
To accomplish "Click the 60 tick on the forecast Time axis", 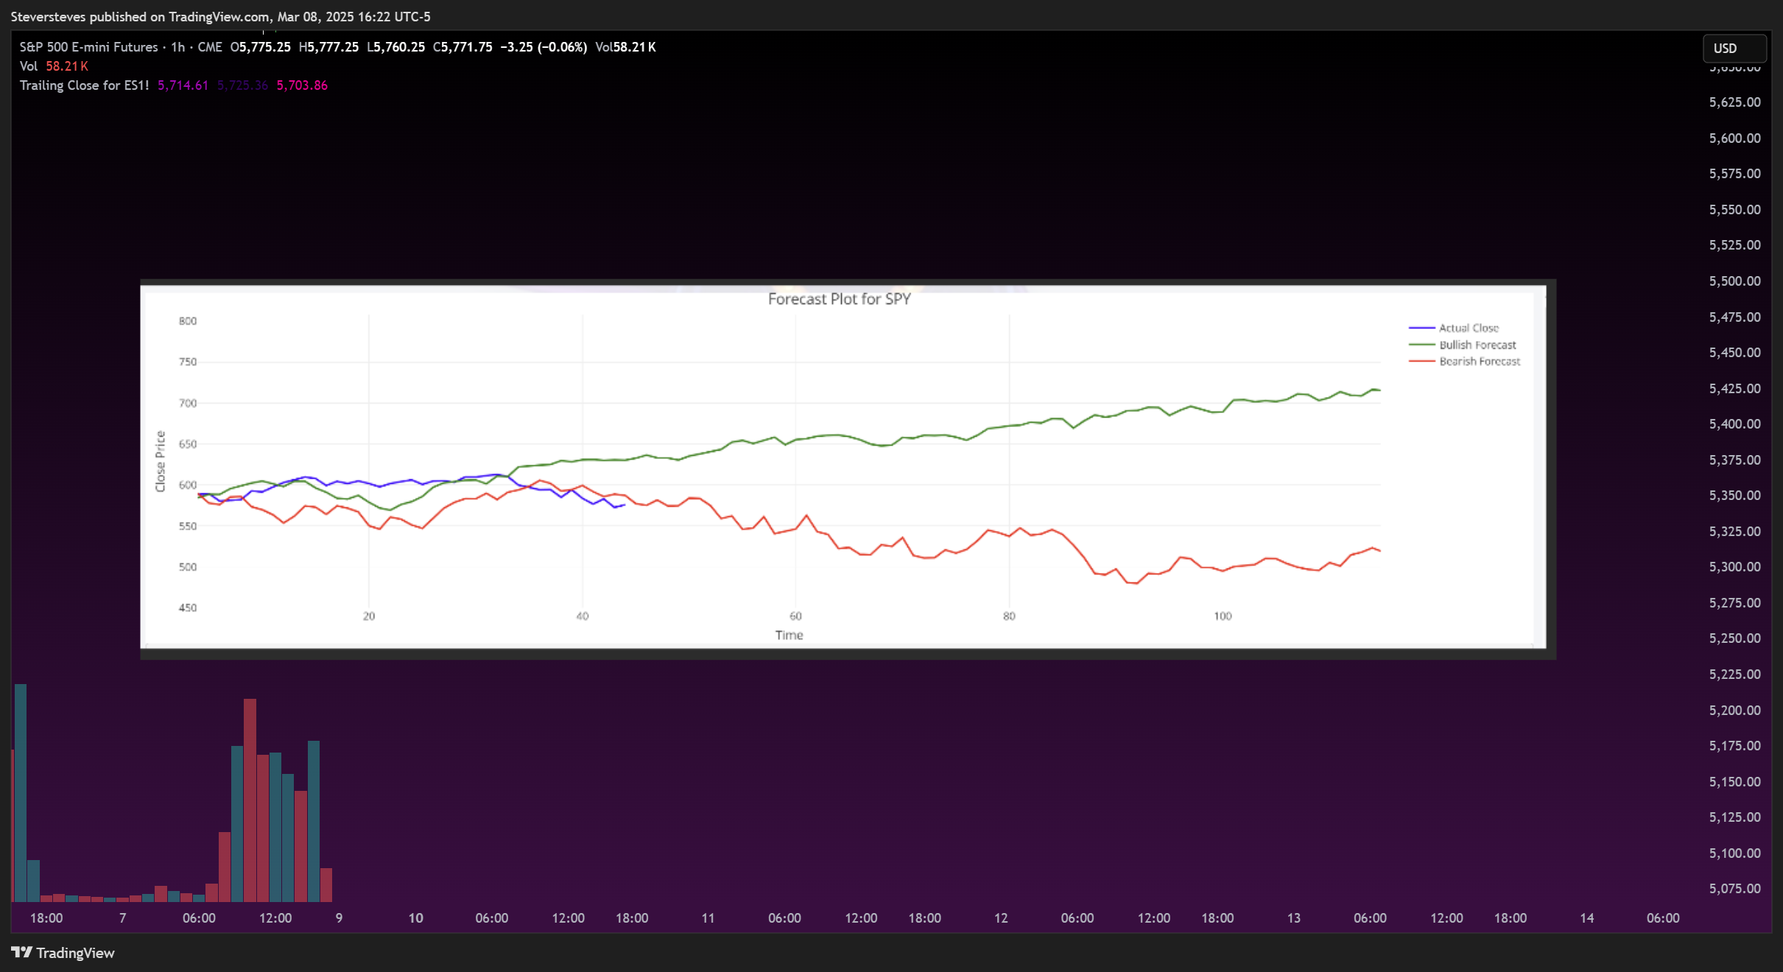I will point(795,616).
